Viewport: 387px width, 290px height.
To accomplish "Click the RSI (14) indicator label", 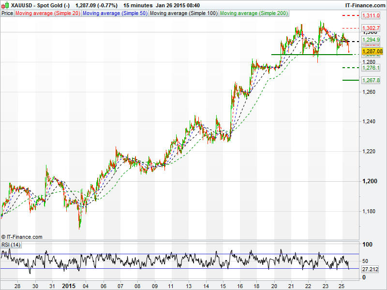I will tap(11, 245).
